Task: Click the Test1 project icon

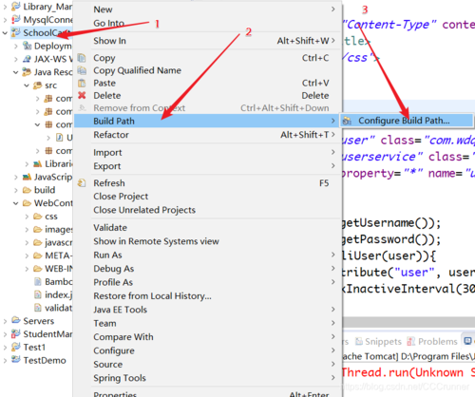Action: point(16,347)
